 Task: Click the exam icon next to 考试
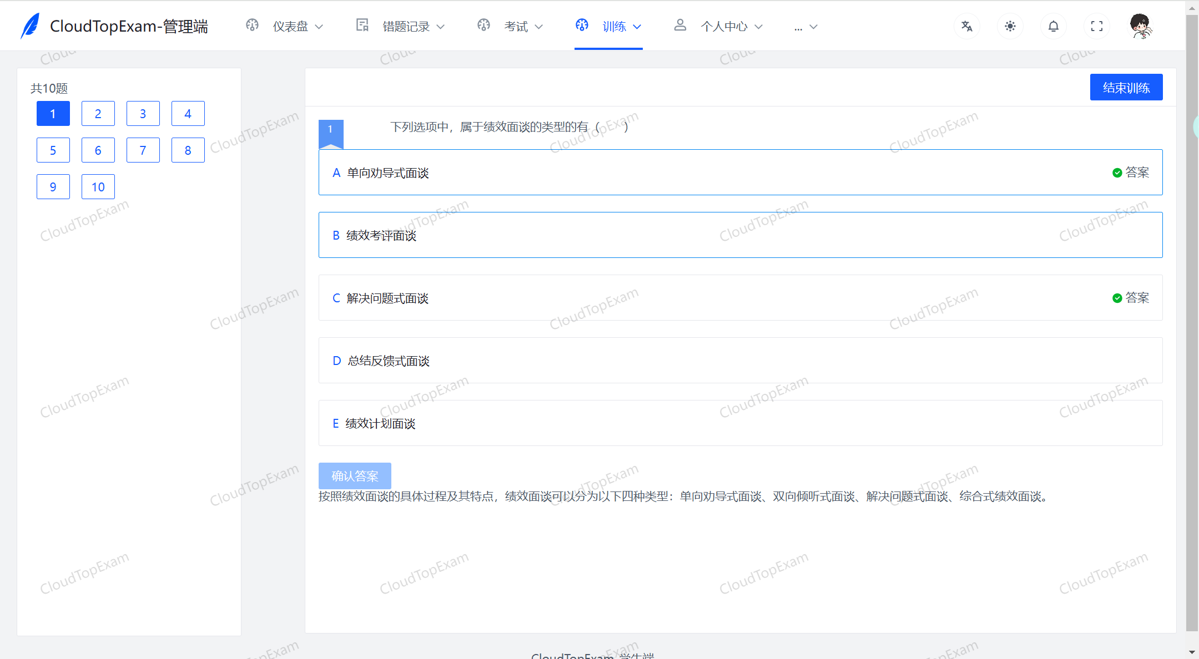tap(483, 26)
